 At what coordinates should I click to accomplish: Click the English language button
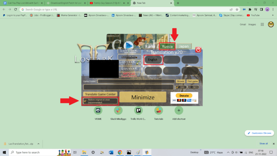[x=153, y=60]
